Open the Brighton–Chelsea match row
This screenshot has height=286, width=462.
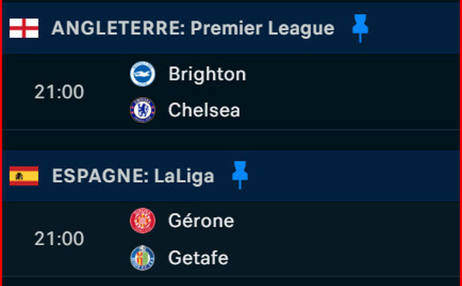(x=231, y=91)
